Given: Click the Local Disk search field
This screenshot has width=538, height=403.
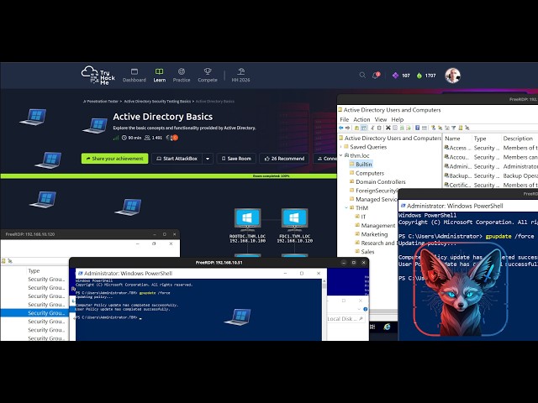Looking at the screenshot, I should pyautogui.click(x=345, y=319).
